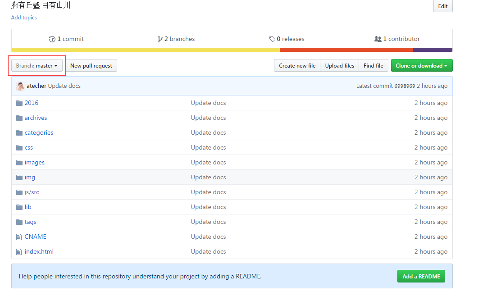The image size is (492, 296).
Task: Click the file icon beside CNAME
Action: point(19,237)
